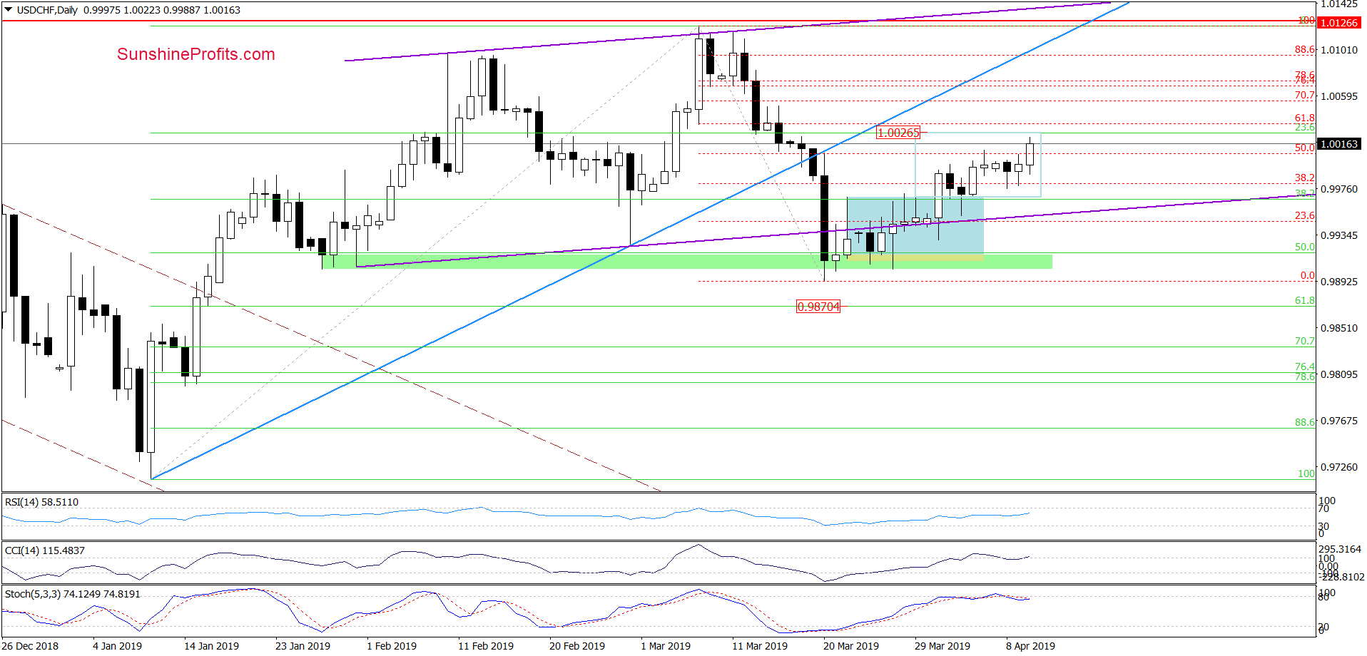Select the 14 Jan 2019 date label
The image size is (1367, 656).
211,646
